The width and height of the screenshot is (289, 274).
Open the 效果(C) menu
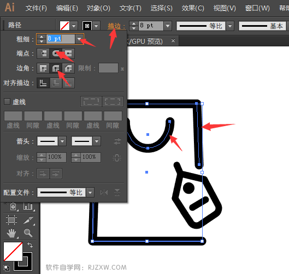click(193, 8)
